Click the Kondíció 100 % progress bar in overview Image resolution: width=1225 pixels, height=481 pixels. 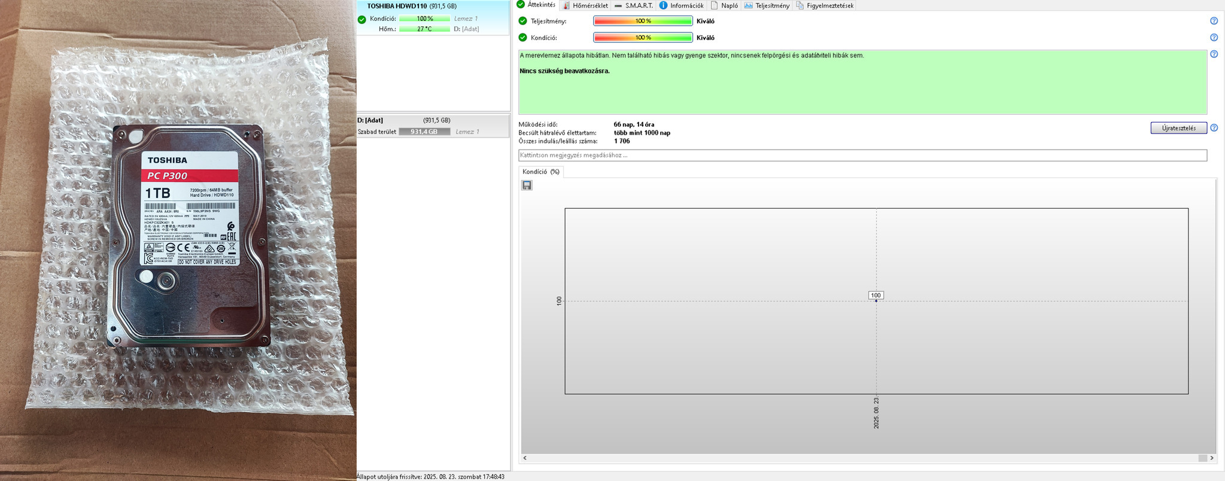(x=643, y=38)
